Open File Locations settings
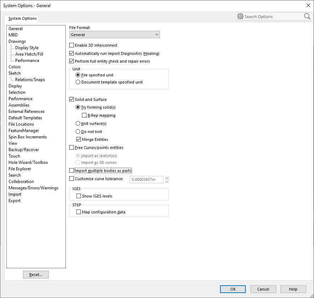Viewport: 314px width, 298px height. [x=21, y=124]
